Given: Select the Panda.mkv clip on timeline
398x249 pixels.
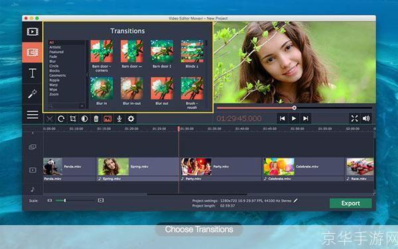Looking at the screenshot, I should click(x=69, y=167).
